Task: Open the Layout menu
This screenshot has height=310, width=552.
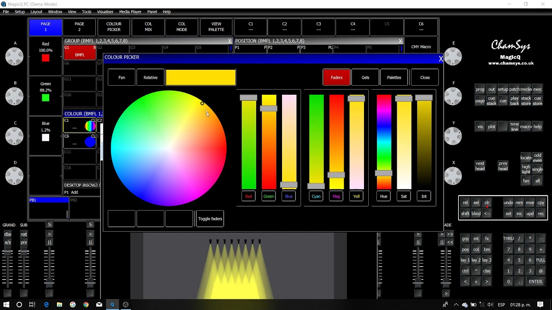Action: 36,12
